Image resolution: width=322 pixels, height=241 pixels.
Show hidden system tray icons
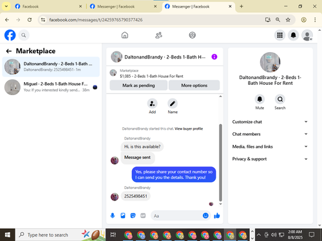[x=259, y=235]
